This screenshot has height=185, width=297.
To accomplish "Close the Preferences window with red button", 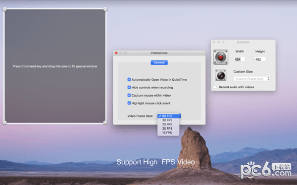I will pos(116,53).
